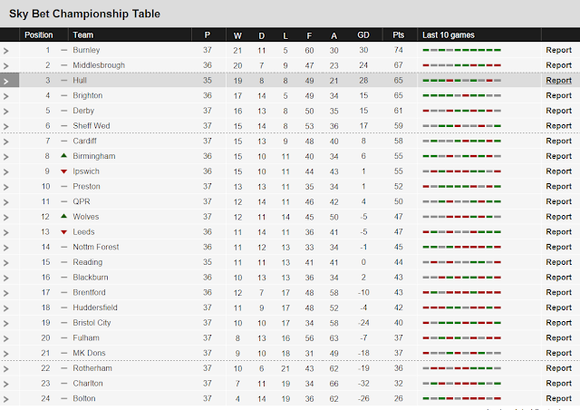This screenshot has height=410, width=580.
Task: Sort table by Pts column header
Action: [399, 34]
